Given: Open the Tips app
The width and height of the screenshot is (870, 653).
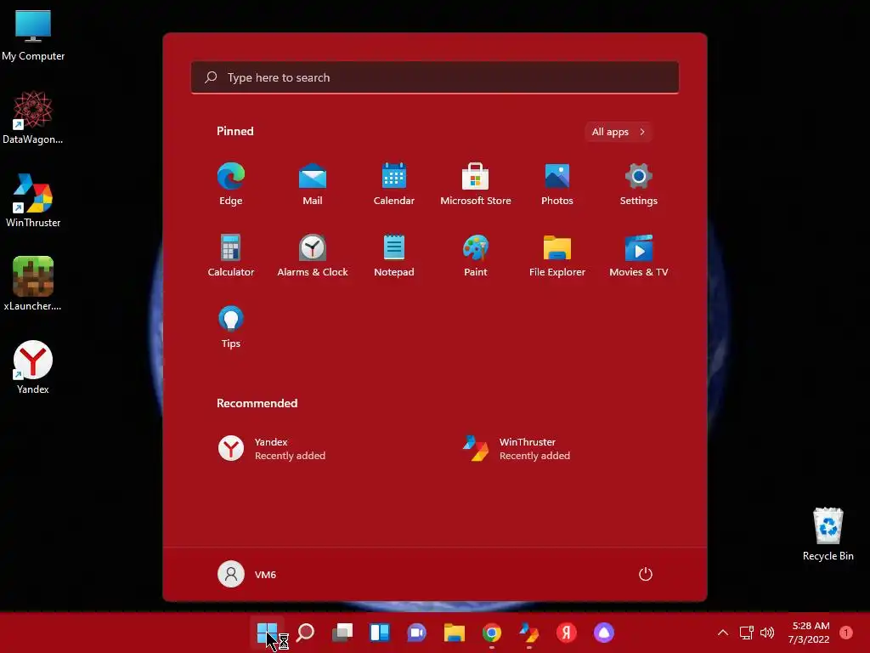Looking at the screenshot, I should click(231, 327).
